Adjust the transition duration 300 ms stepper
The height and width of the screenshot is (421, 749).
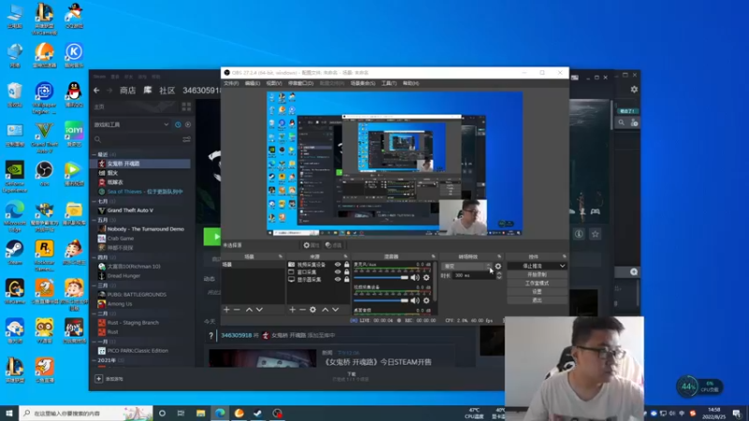click(499, 275)
